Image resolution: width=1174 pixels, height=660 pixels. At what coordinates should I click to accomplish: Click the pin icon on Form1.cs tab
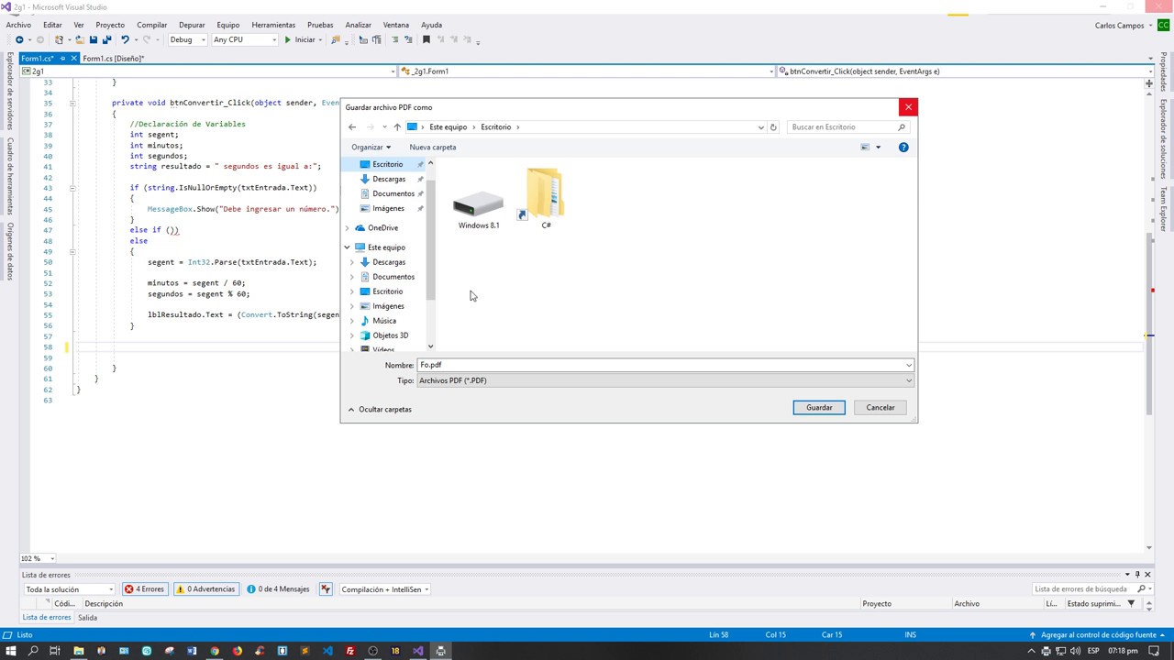(62, 59)
